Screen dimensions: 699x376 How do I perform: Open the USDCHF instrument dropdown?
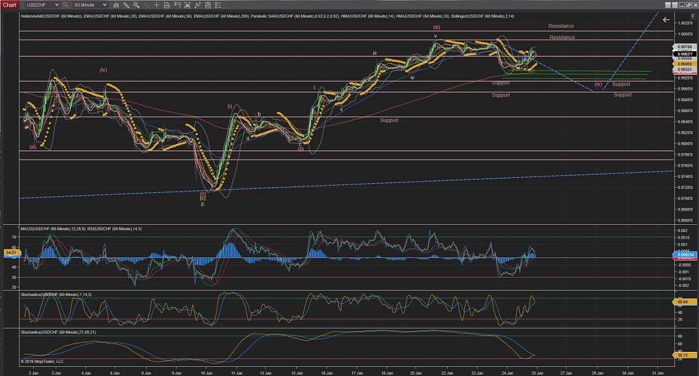[42, 5]
